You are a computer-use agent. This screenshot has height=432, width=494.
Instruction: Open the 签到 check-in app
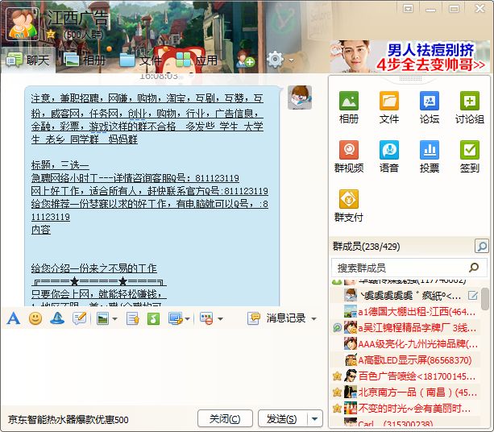(x=470, y=156)
